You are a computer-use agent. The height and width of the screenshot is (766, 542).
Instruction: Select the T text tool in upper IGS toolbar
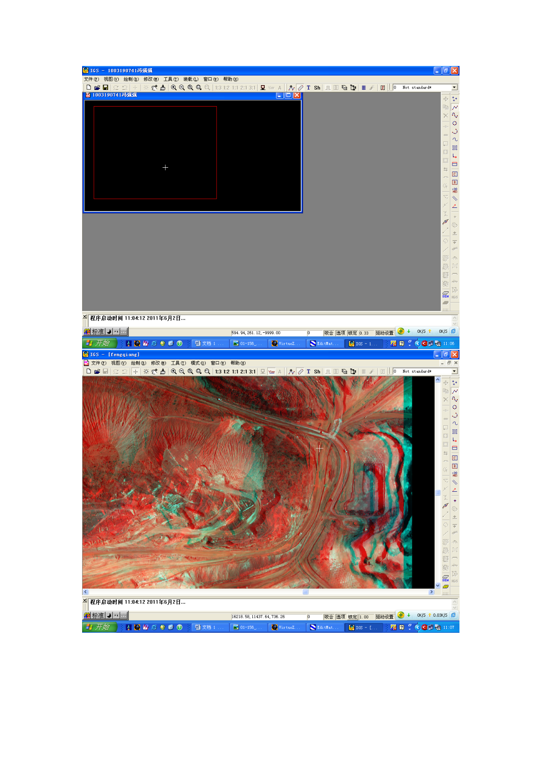pyautogui.click(x=308, y=88)
